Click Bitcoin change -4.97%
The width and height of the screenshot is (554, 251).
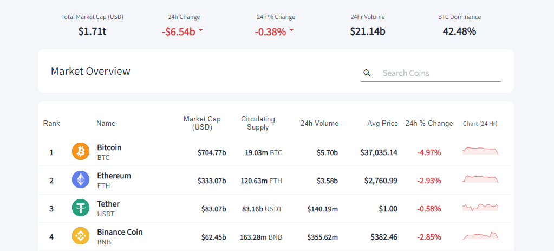point(429,153)
